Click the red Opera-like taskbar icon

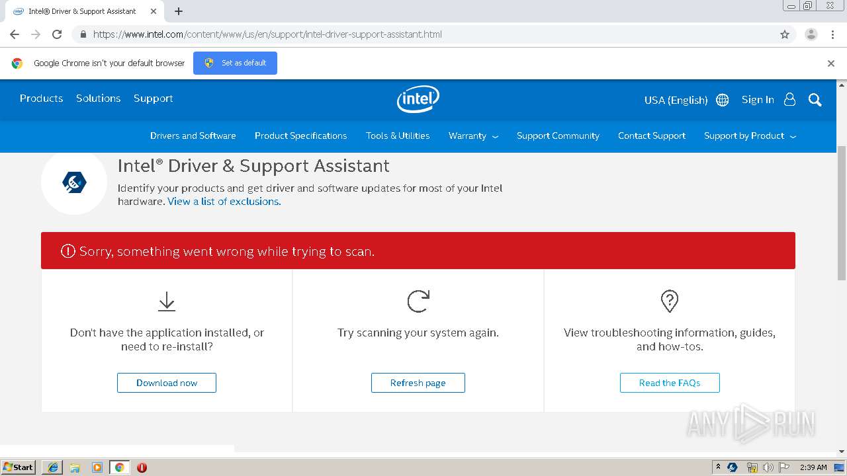tap(142, 467)
